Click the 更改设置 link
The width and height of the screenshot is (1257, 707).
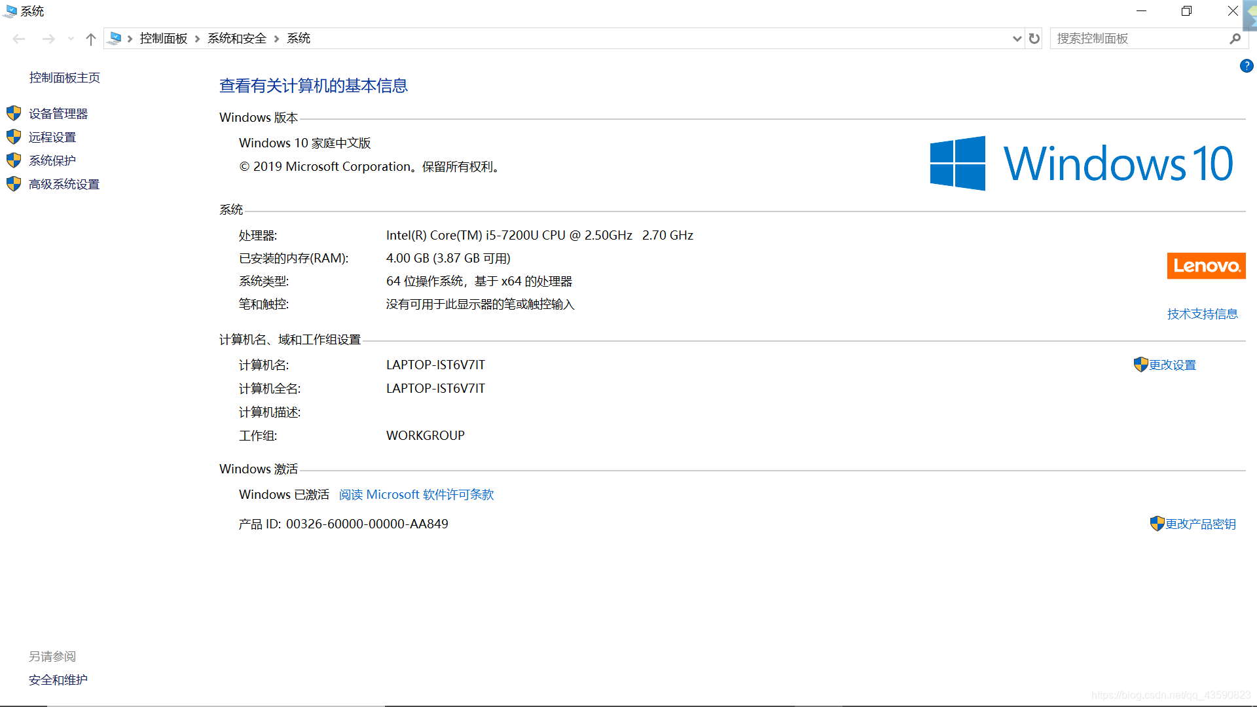(x=1172, y=365)
